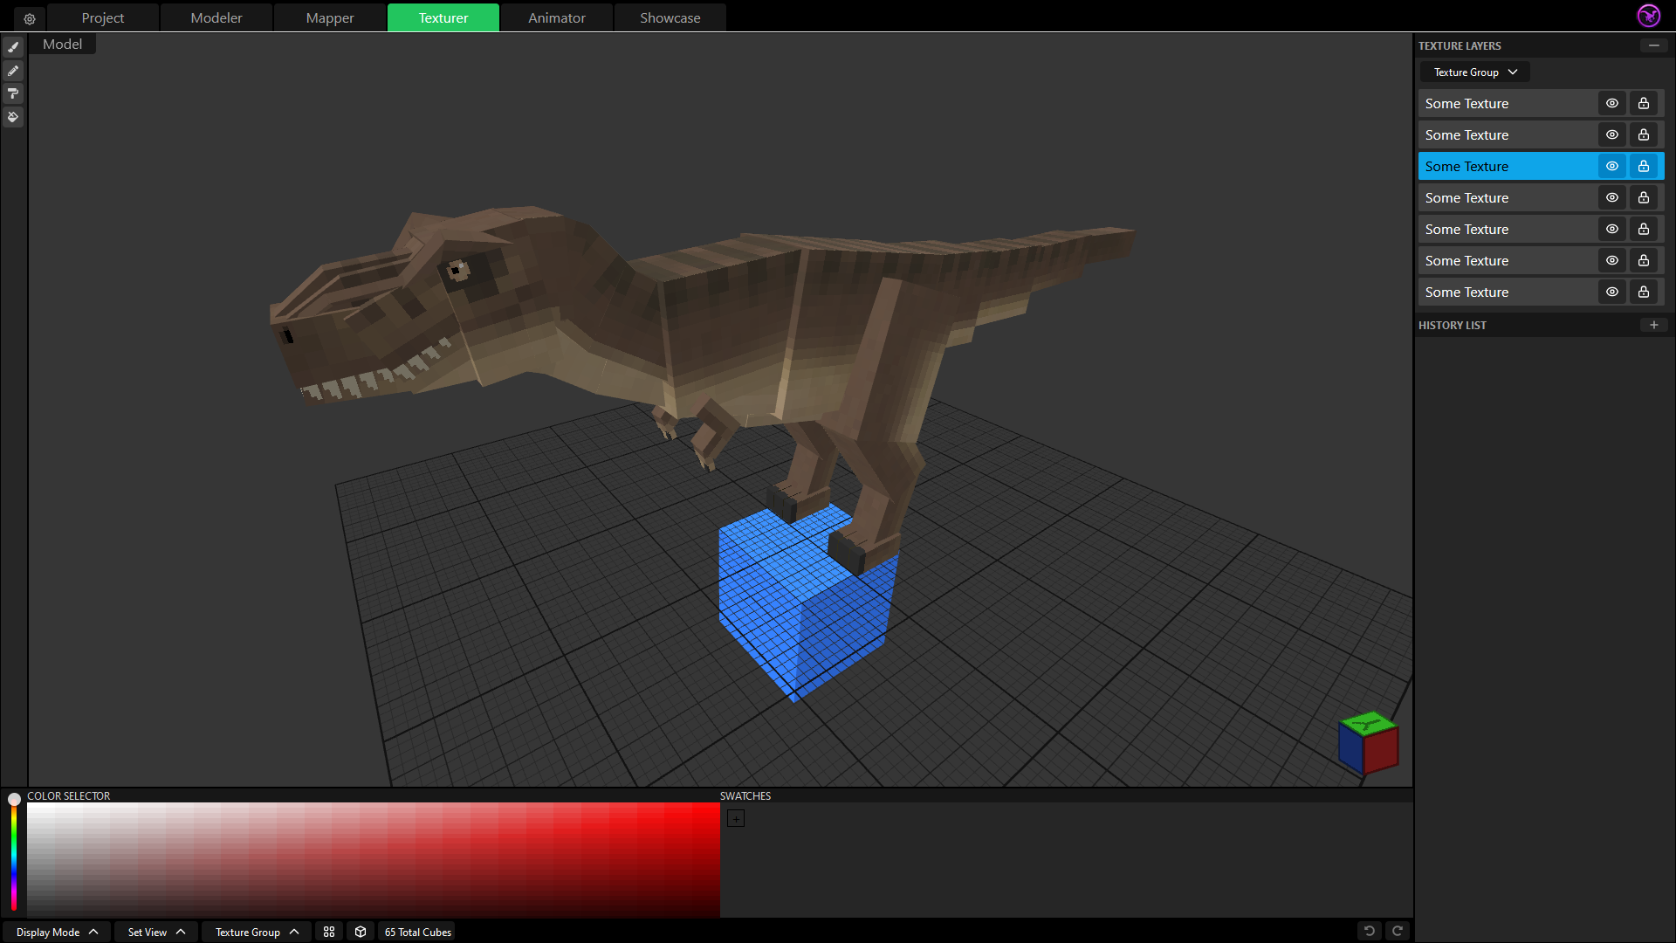Toggle the lock on the last Some Texture layer

coord(1644,292)
